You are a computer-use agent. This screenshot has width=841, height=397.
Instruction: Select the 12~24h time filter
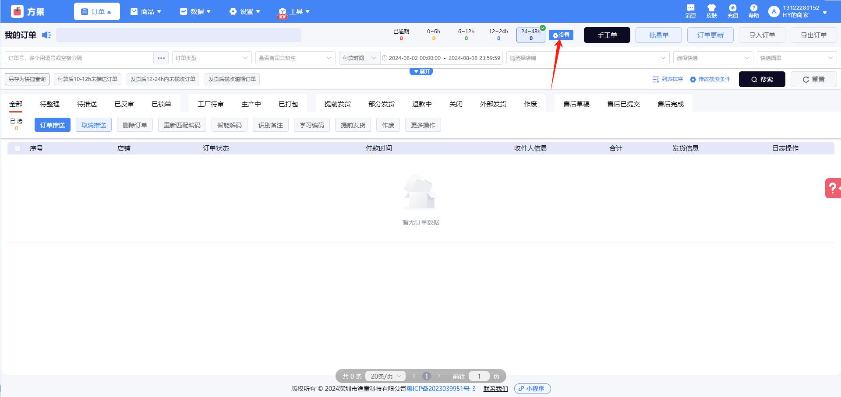pos(498,35)
